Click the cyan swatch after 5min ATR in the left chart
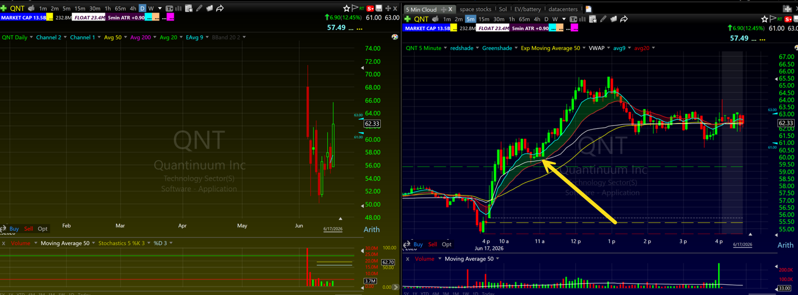Viewport: 798px width, 295px height. click(x=148, y=18)
